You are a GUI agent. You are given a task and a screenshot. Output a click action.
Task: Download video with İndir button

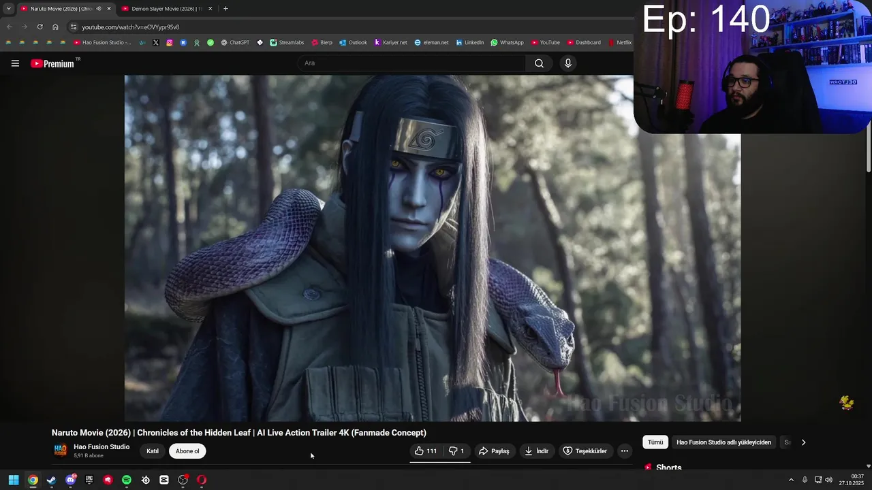(x=537, y=451)
